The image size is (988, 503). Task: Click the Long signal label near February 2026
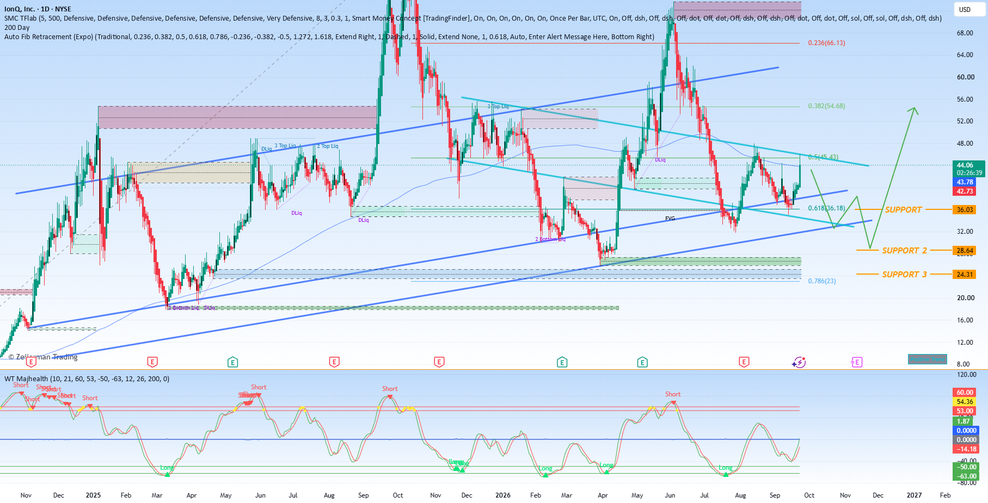pyautogui.click(x=545, y=468)
